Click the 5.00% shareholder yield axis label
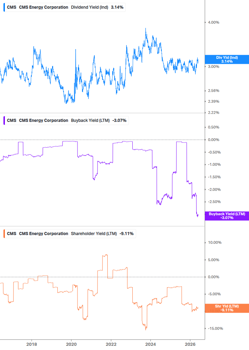 point(213,260)
